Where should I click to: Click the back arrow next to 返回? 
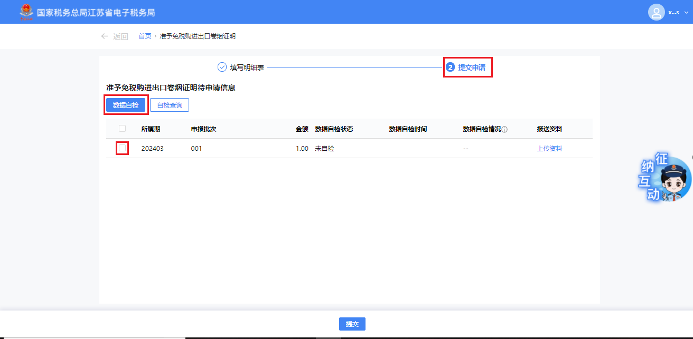(x=105, y=36)
